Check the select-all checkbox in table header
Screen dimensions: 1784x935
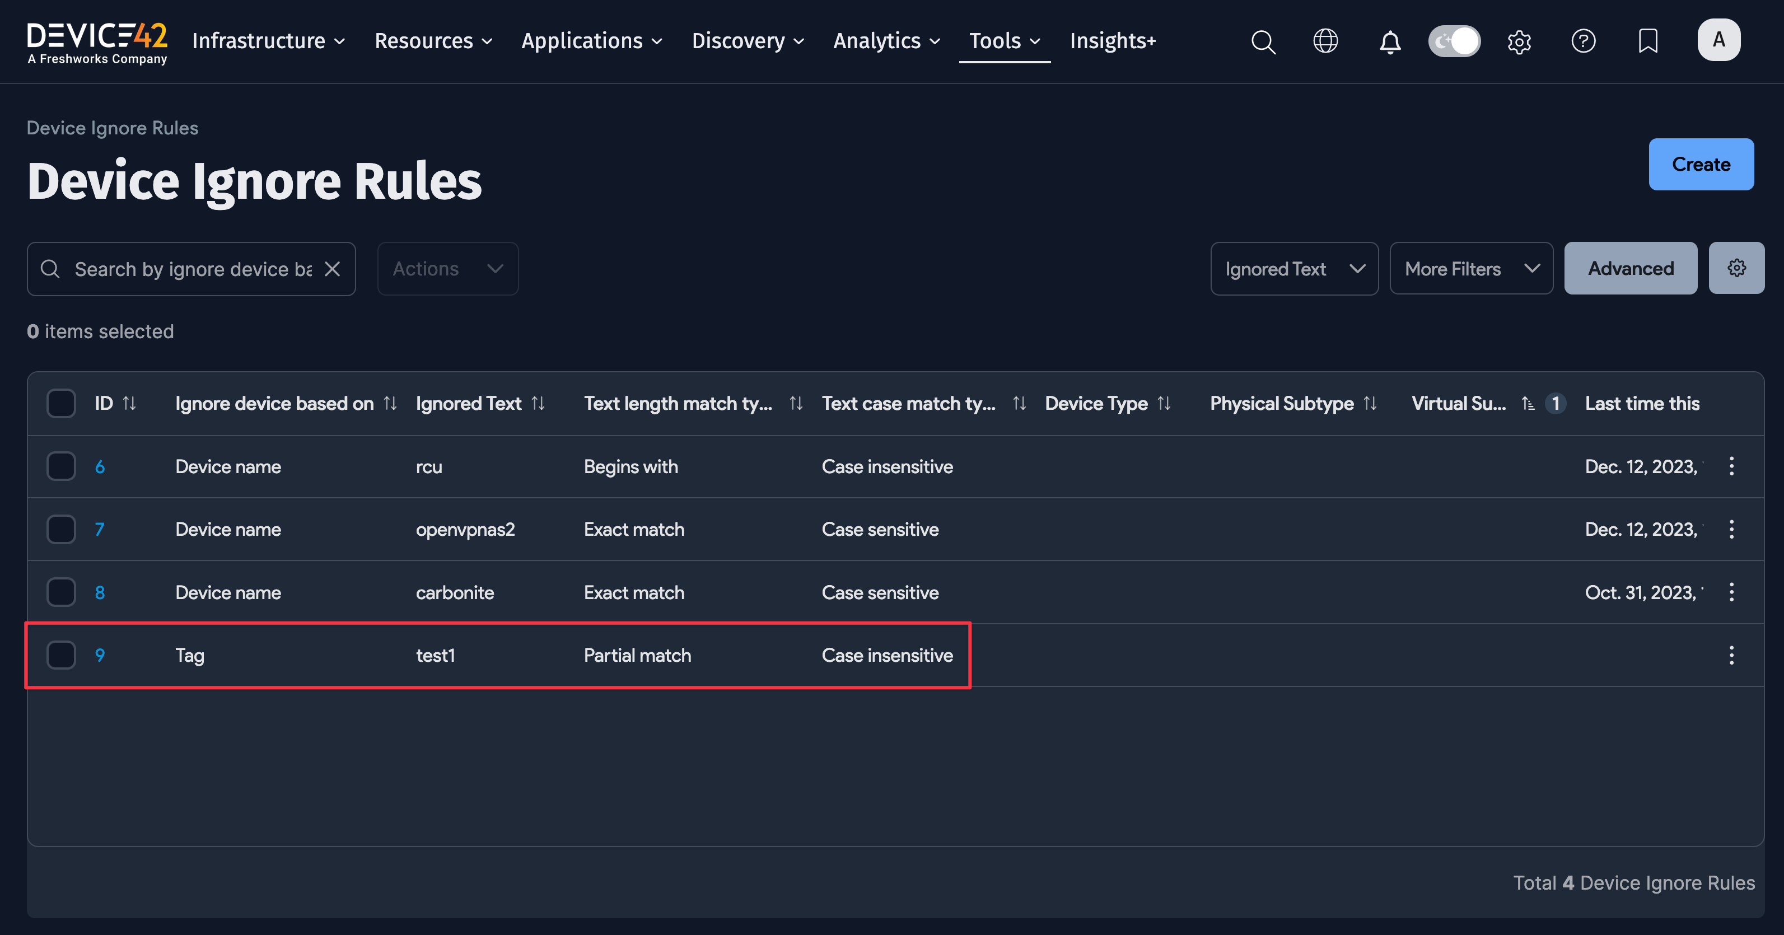[61, 403]
